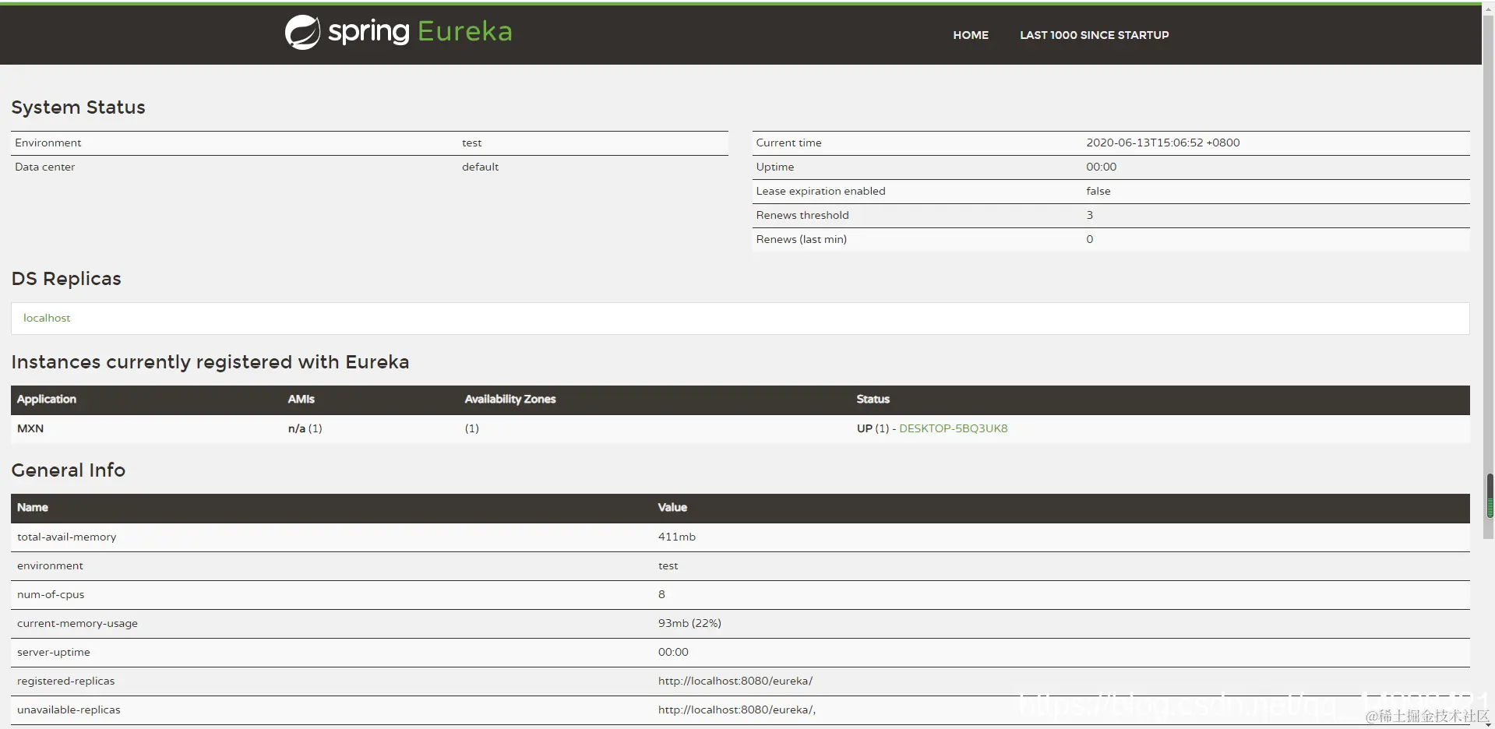1495x729 pixels.
Task: Select the 411mb memory value
Action: [x=676, y=537]
